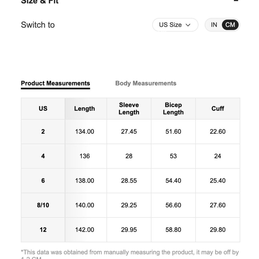Image resolution: width=259 pixels, height=259 pixels.
Task: Select the size 8/10 row label
Action: click(x=43, y=205)
